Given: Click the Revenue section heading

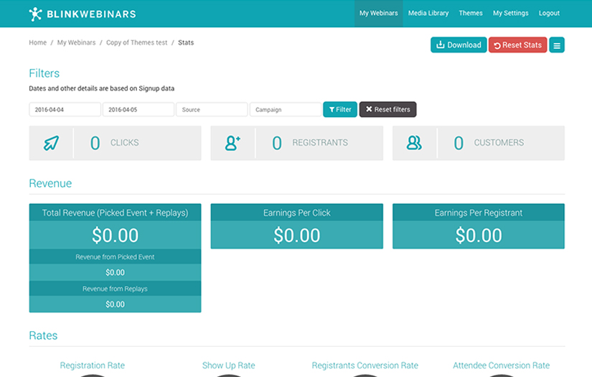Looking at the screenshot, I should 50,183.
